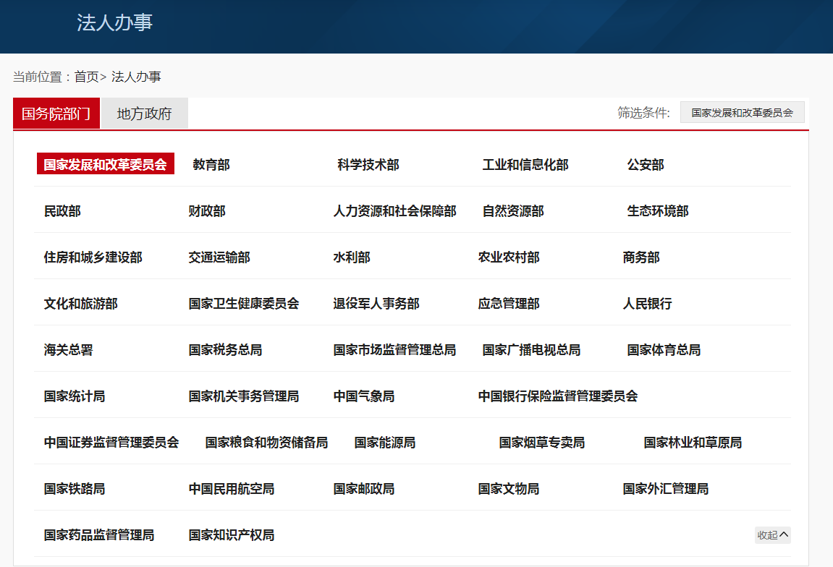Open 国家粮食和物资储备局

(x=266, y=443)
